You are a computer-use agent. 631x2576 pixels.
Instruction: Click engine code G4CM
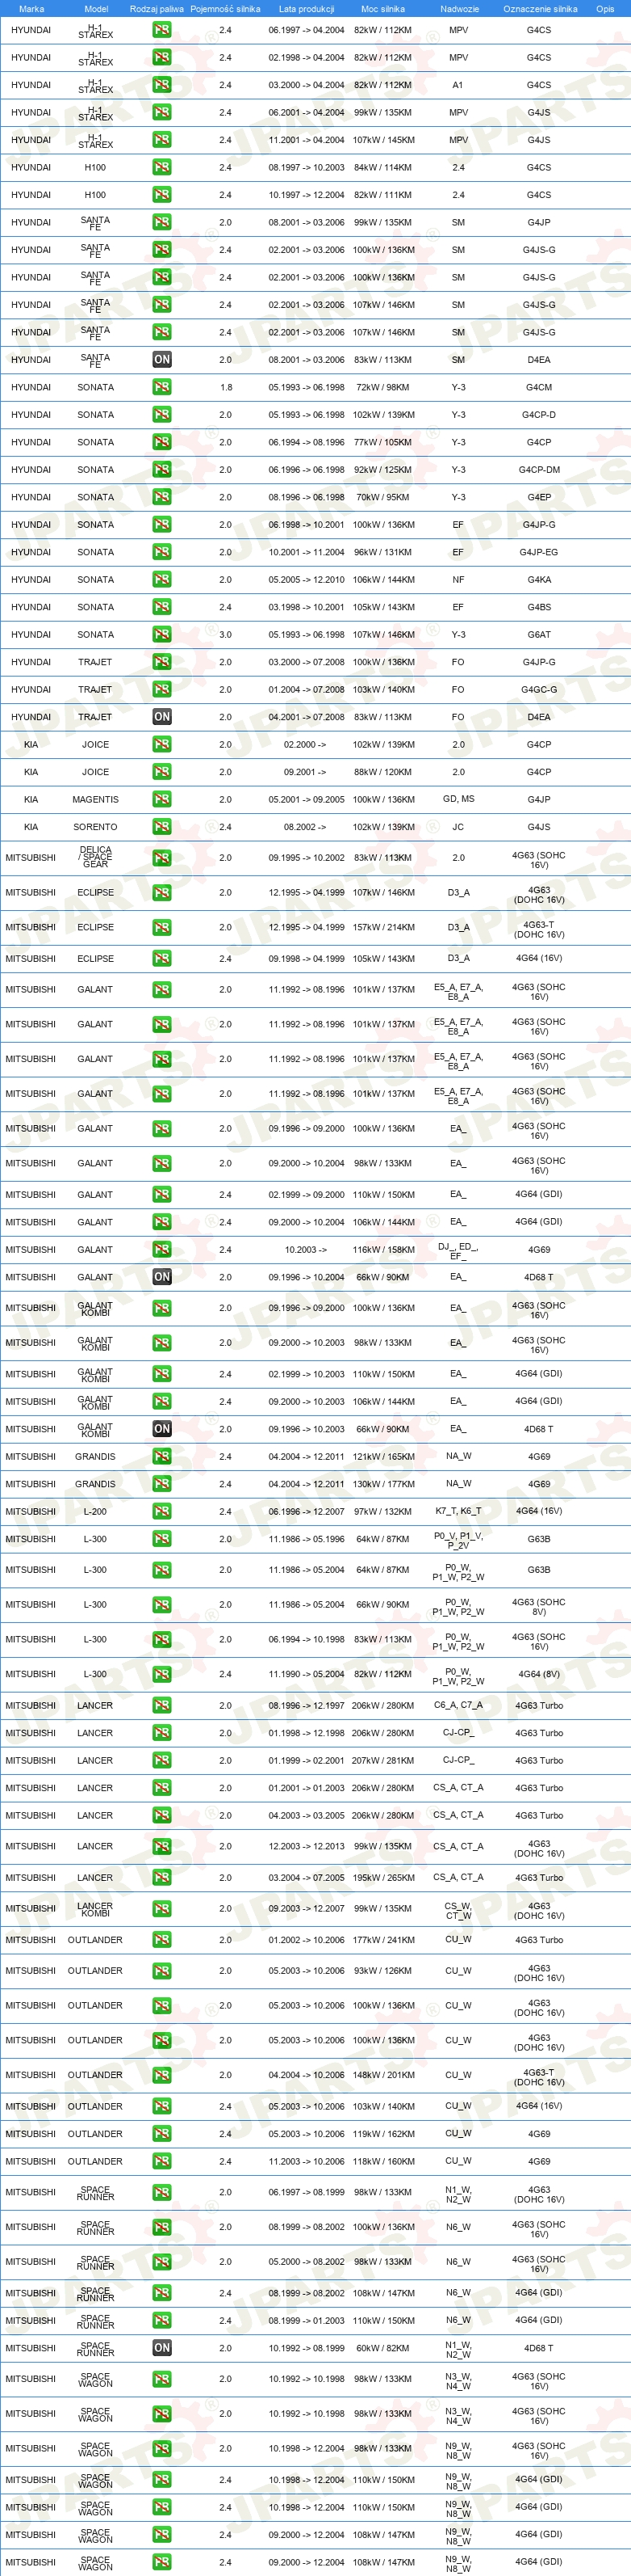539,387
